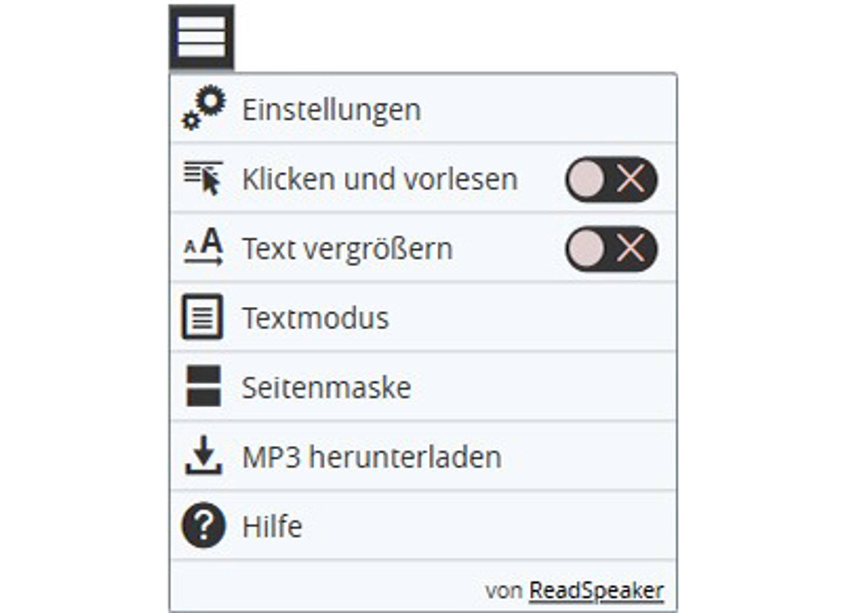
Task: Click the enlarge text letters icon
Action: coord(203,247)
